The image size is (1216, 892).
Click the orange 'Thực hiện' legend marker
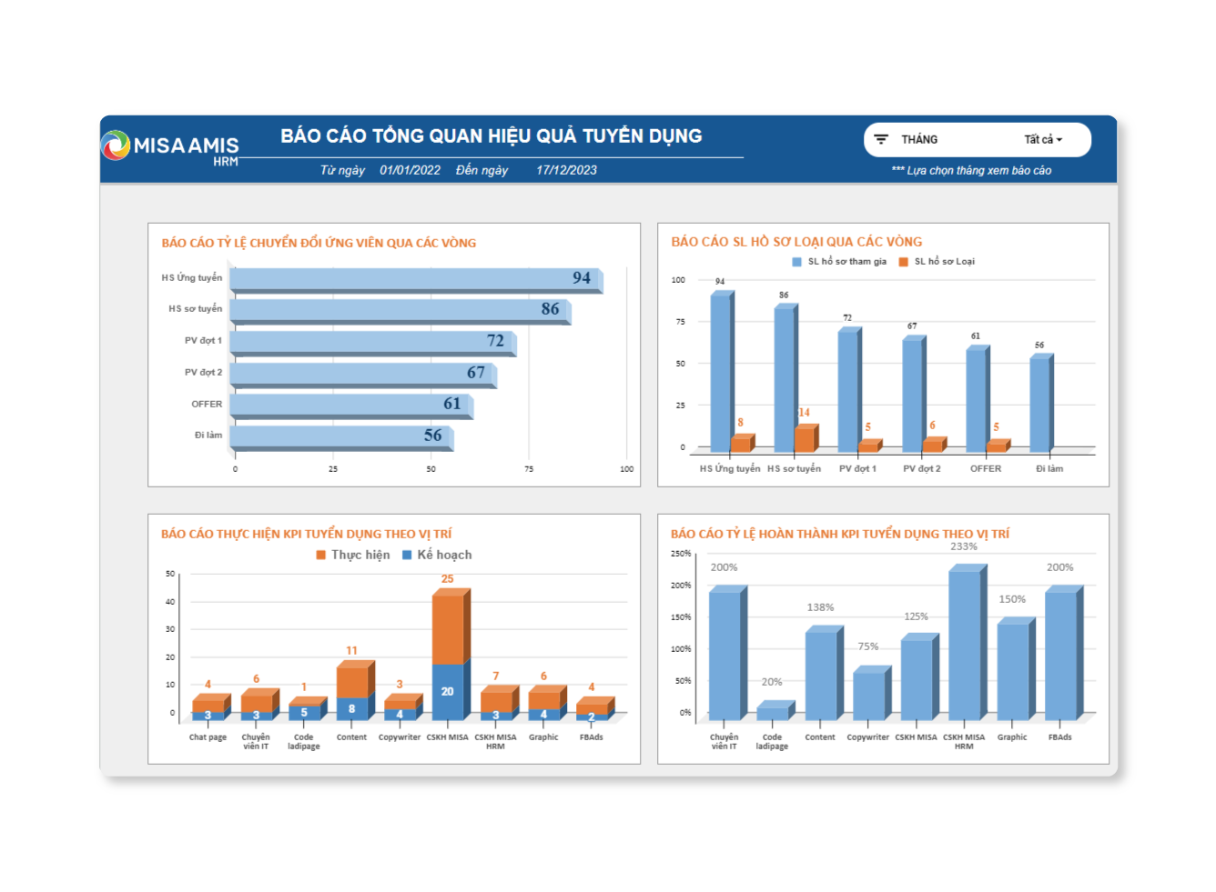(x=320, y=555)
